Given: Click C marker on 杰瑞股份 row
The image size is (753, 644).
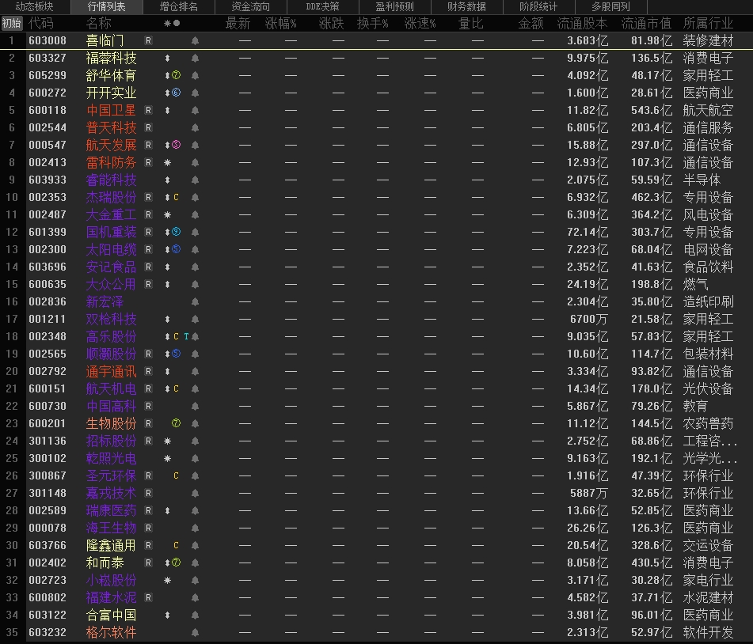Looking at the screenshot, I should pyautogui.click(x=177, y=197).
